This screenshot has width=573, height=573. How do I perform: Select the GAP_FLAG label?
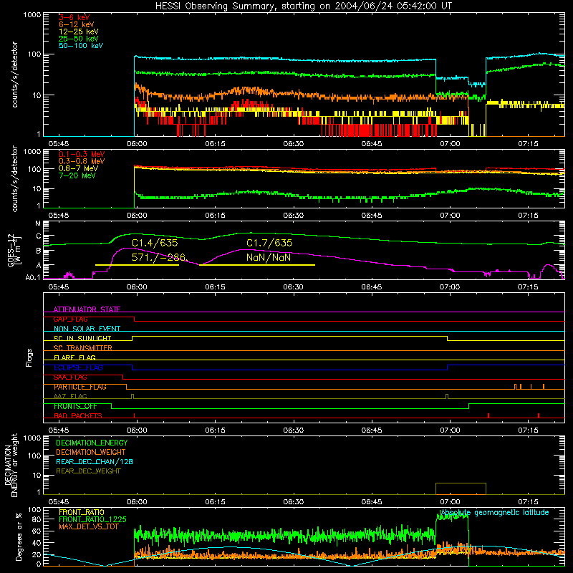[70, 319]
